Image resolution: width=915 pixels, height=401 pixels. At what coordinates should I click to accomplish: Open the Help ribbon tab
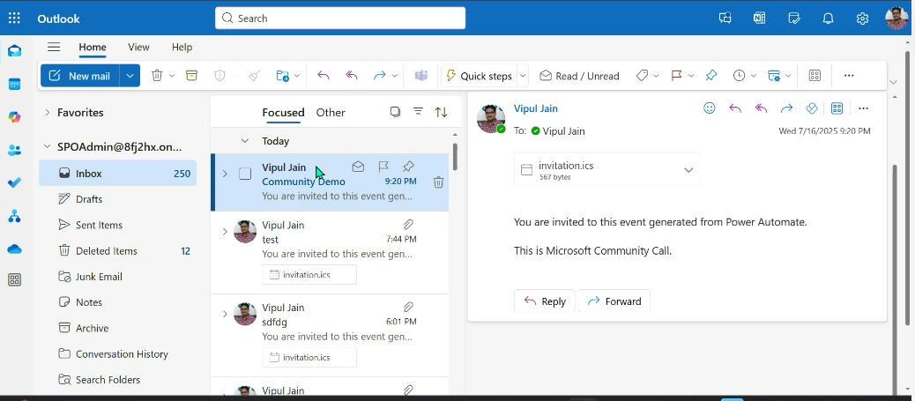coord(182,48)
